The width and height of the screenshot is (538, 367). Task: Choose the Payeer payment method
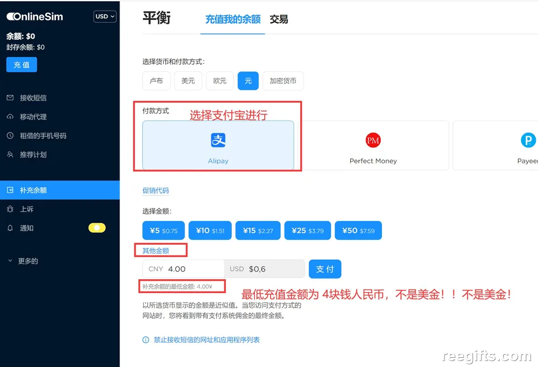pyautogui.click(x=495, y=145)
